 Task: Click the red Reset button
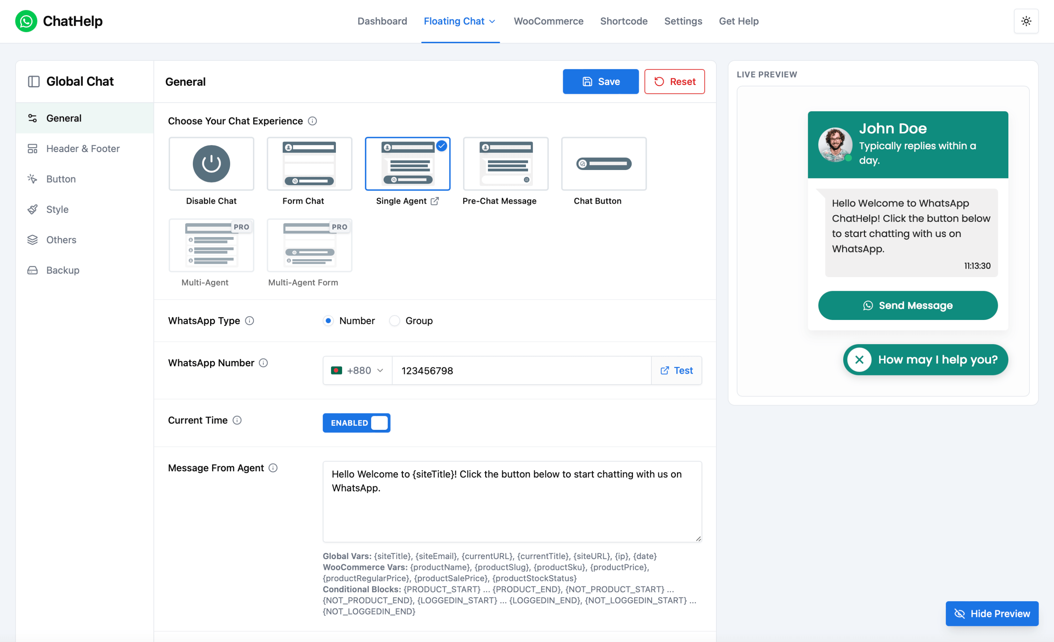click(x=674, y=81)
